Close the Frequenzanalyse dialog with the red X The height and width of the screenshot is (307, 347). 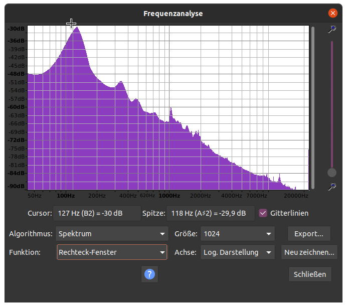tap(333, 13)
